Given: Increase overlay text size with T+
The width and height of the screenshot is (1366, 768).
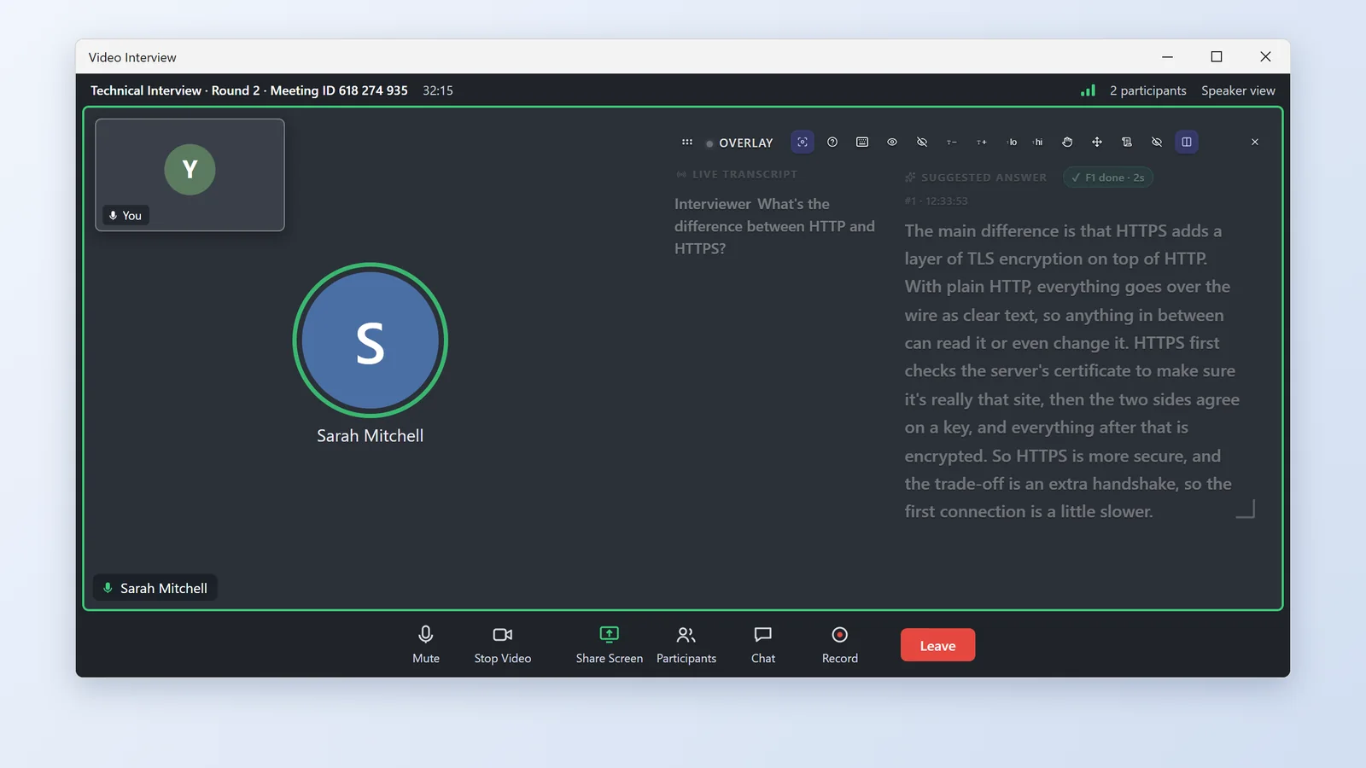Looking at the screenshot, I should tap(982, 143).
